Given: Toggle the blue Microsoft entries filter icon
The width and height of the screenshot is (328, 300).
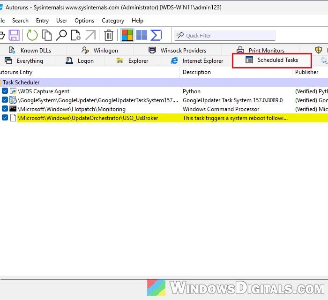Looking at the screenshot, I should 142,35.
